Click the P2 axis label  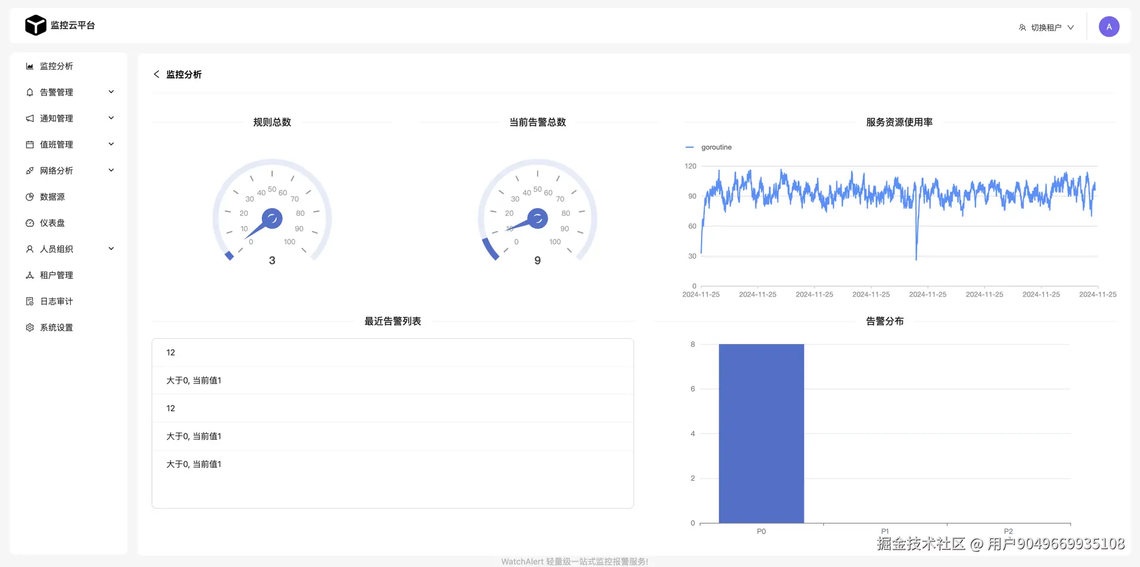point(1008,531)
